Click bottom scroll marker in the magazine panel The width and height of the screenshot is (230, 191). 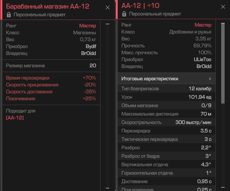pyautogui.click(x=107, y=188)
